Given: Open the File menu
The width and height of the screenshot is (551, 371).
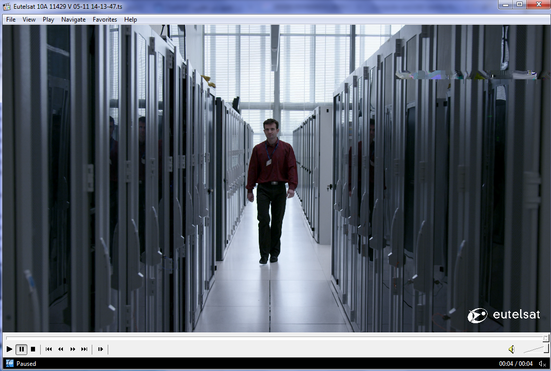Looking at the screenshot, I should point(11,20).
